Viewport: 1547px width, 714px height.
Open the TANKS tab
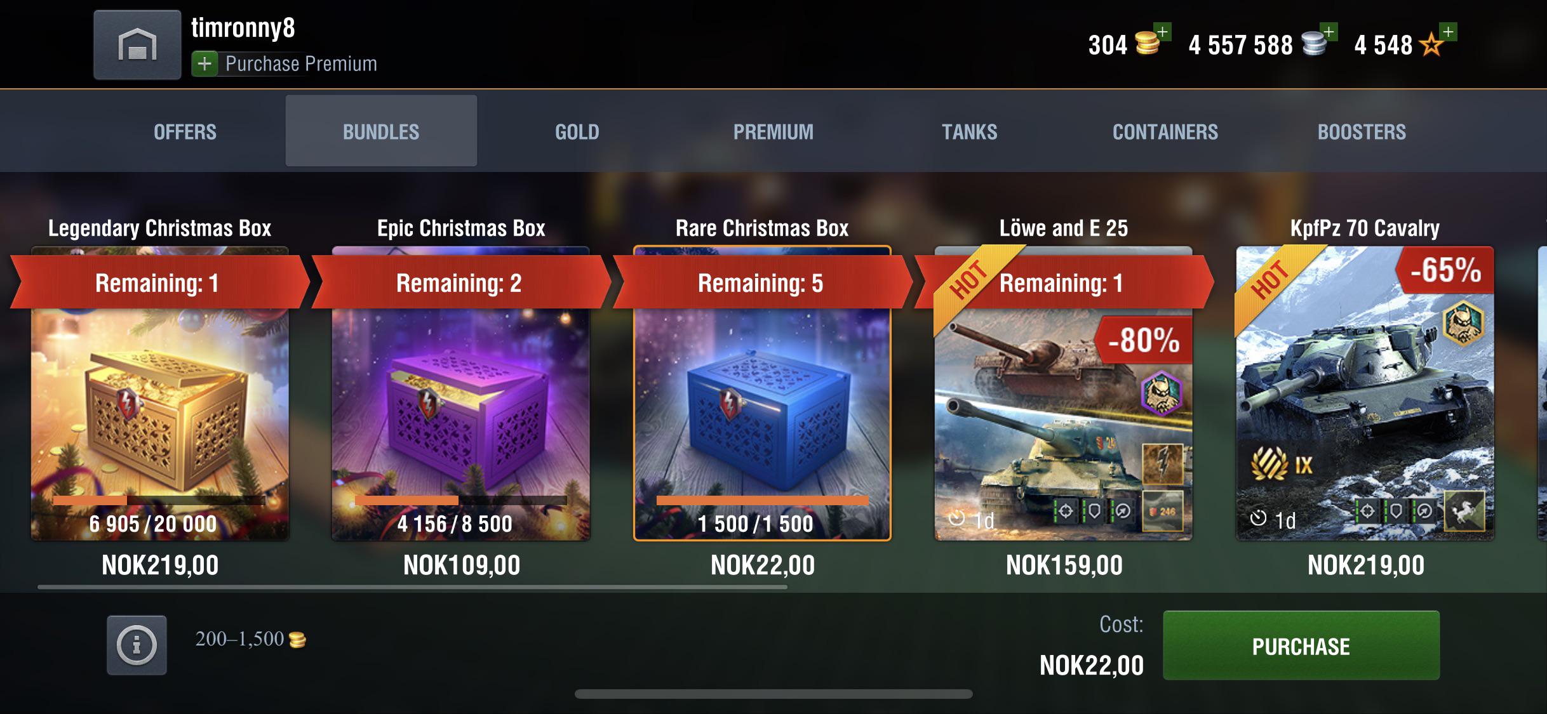(x=969, y=131)
